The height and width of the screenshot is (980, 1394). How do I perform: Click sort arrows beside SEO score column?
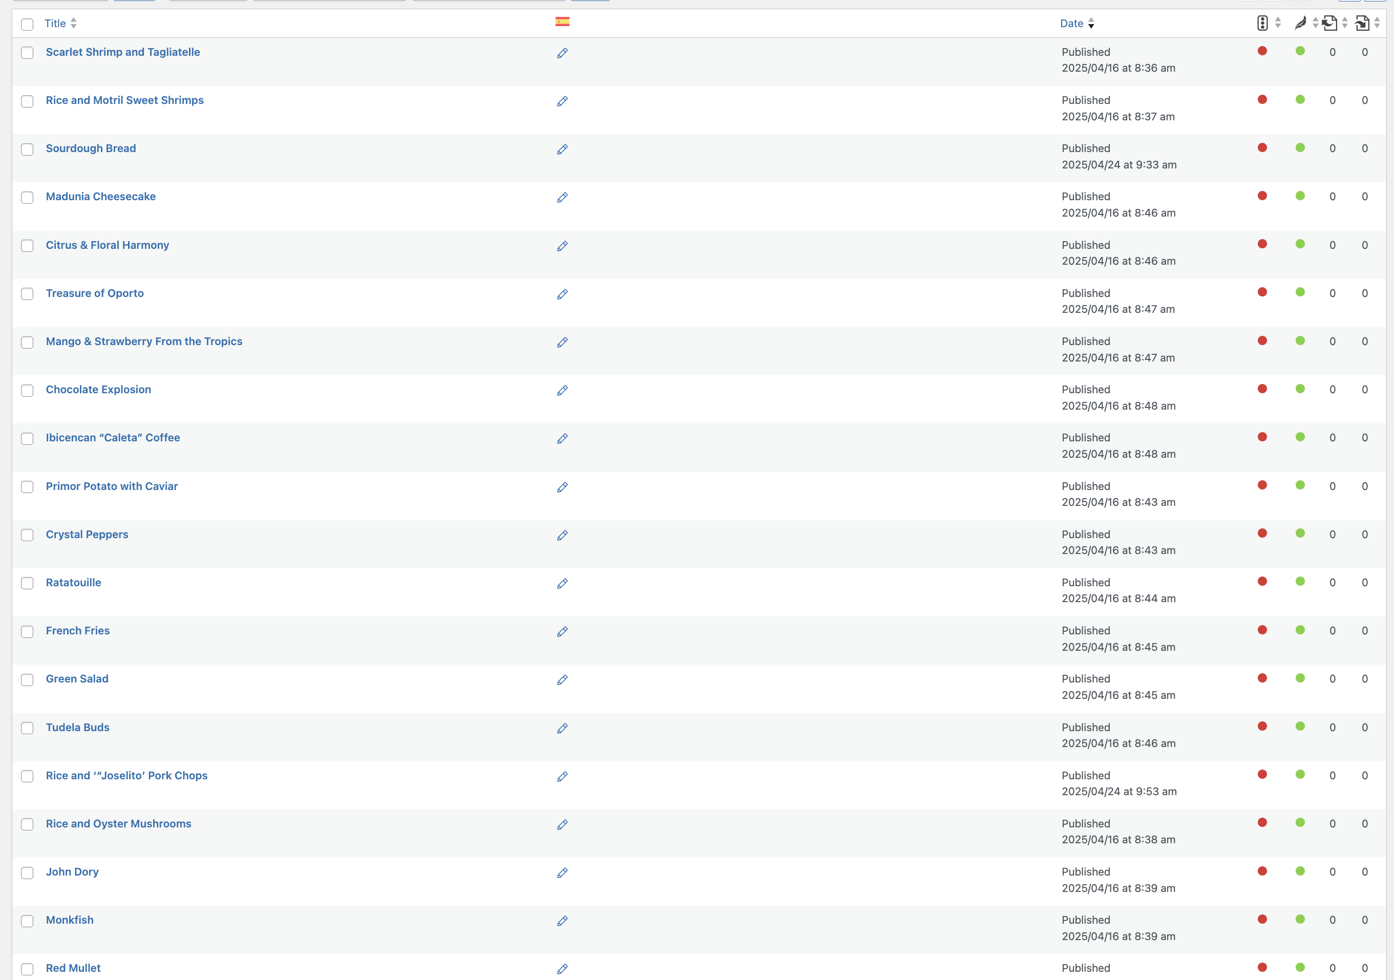click(x=1278, y=23)
